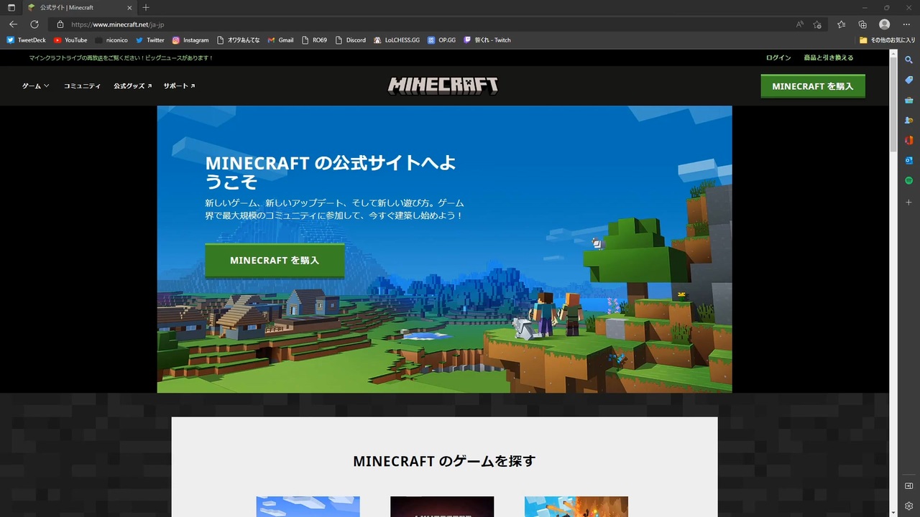Expand the その他のお気に入り bookmarks folder
This screenshot has width=920, height=517.
point(887,40)
